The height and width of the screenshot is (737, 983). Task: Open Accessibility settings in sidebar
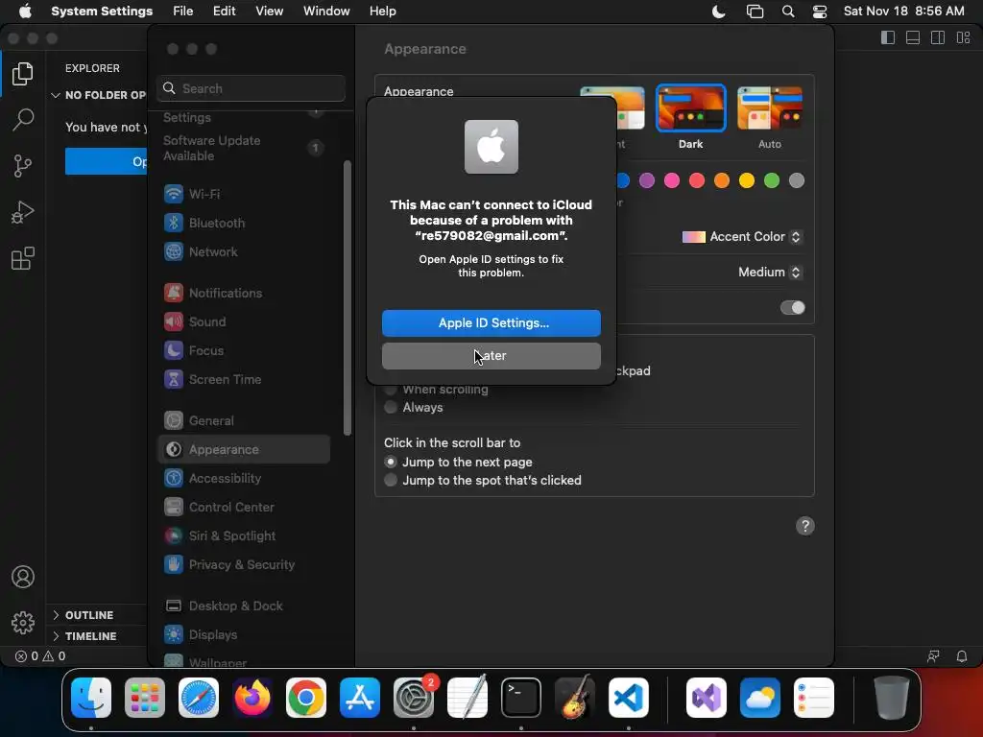point(243,478)
